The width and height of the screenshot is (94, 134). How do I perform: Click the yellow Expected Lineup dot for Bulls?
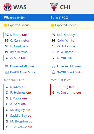click(x=52, y=25)
